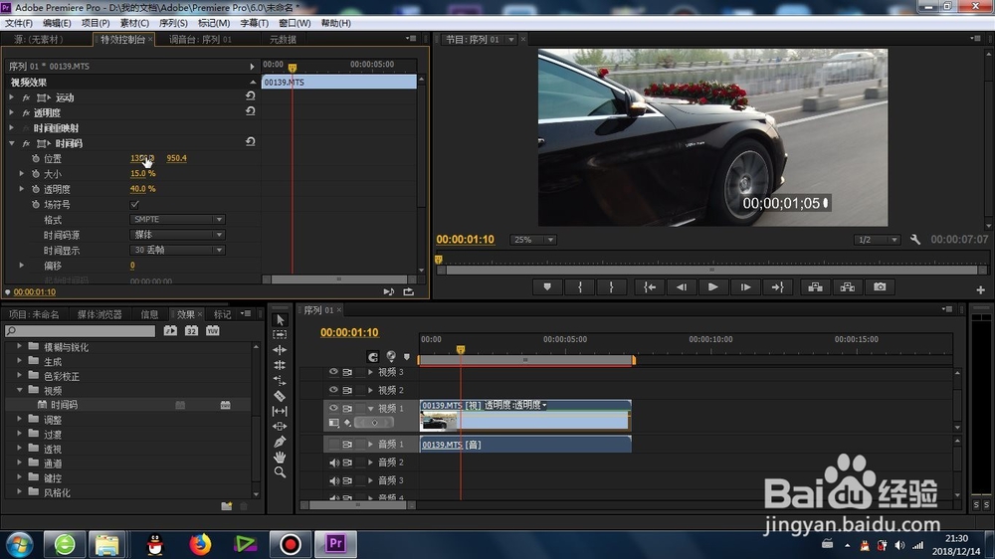Open Format SMPTE dropdown
The width and height of the screenshot is (995, 559).
[177, 220]
